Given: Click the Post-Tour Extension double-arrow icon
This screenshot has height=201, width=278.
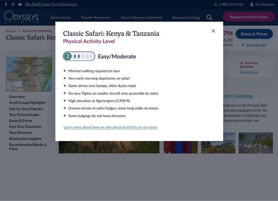Looking at the screenshot, I should pyautogui.click(x=241, y=63).
